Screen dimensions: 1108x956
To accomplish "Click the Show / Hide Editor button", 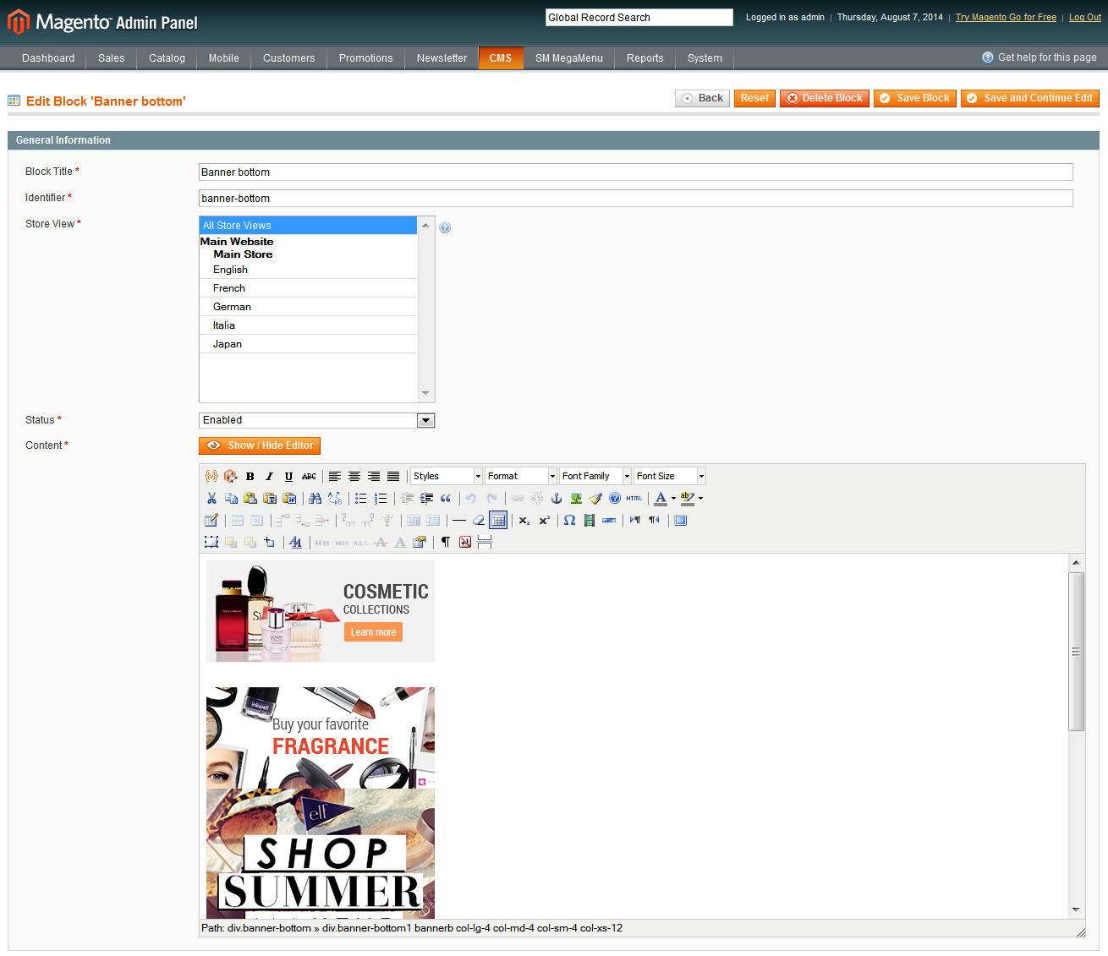I will [x=260, y=445].
